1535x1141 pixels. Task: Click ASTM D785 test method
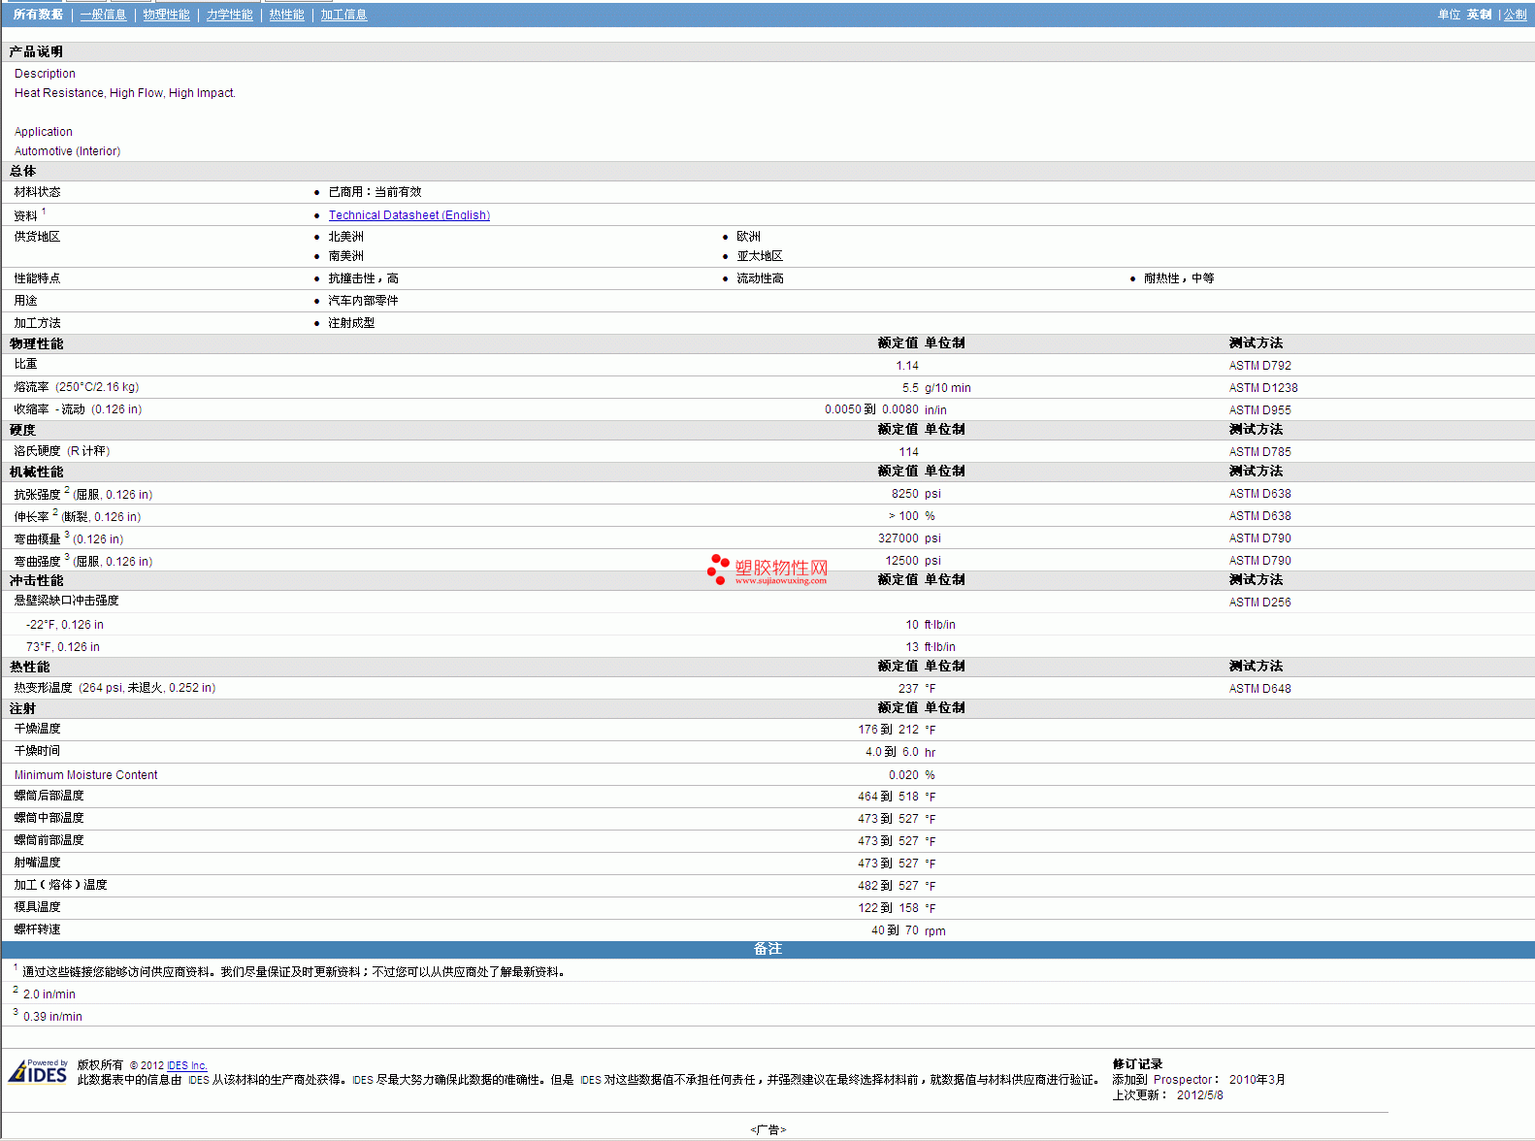pyautogui.click(x=1259, y=452)
